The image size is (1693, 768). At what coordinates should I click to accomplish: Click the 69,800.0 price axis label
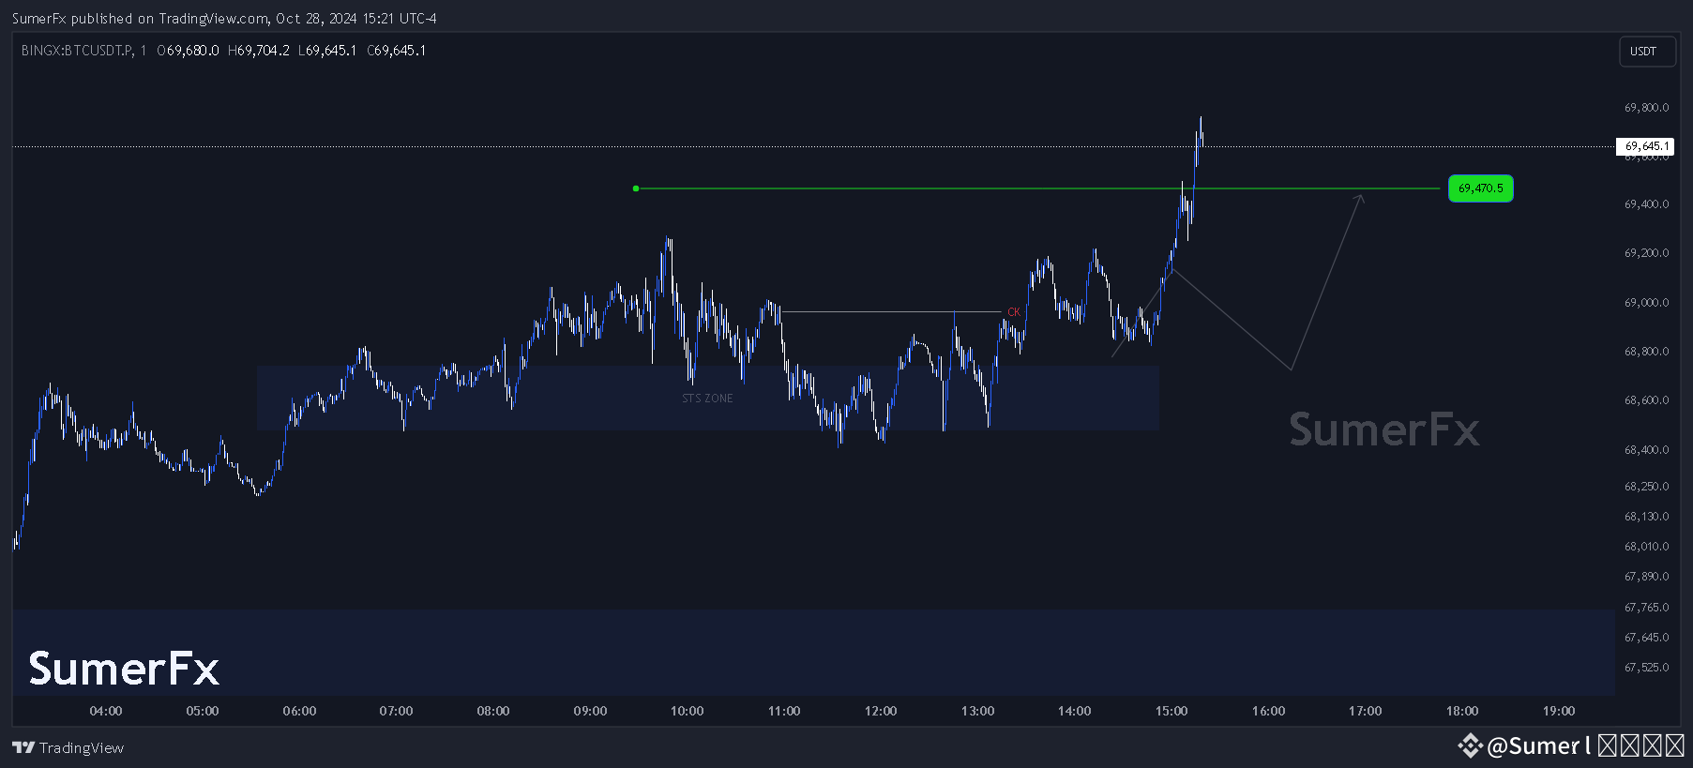(x=1646, y=108)
